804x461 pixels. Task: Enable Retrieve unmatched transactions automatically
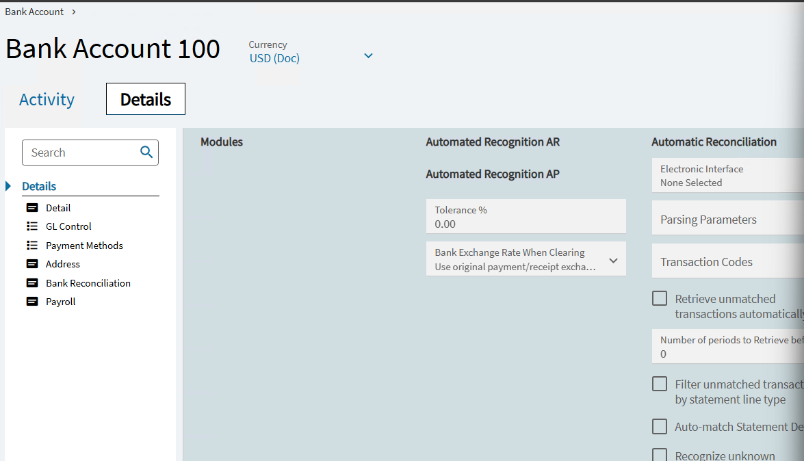660,298
